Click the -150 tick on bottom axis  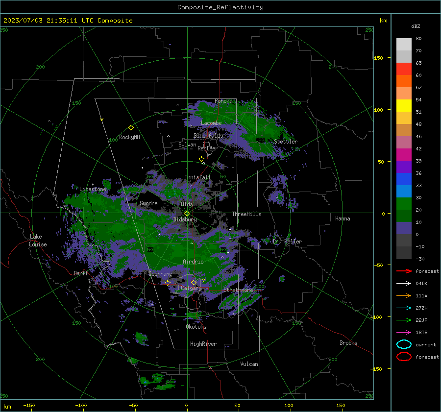29,405
